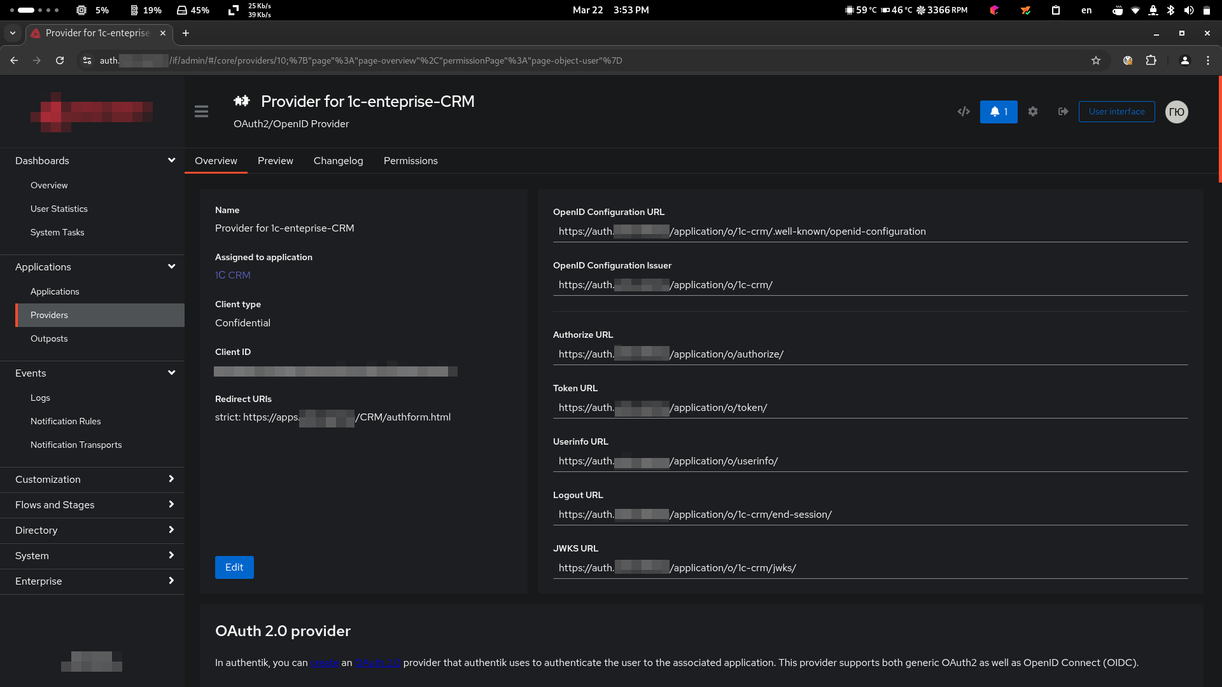Open the notifications bell button
This screenshot has width=1222, height=687.
[998, 112]
